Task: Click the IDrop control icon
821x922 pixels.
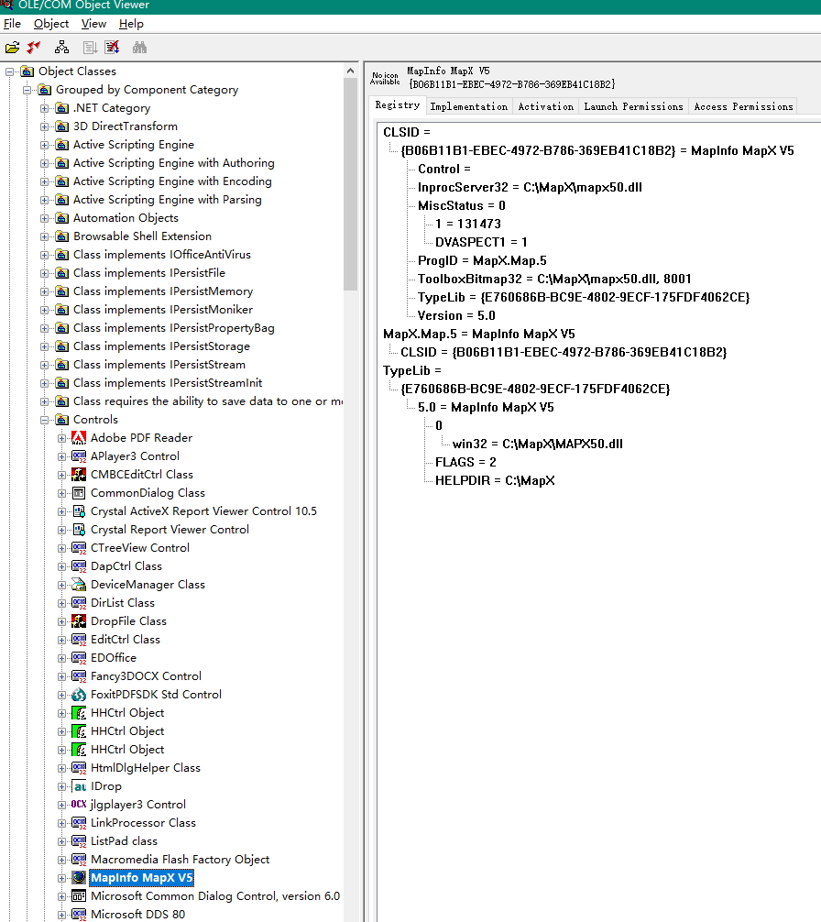Action: tap(79, 786)
